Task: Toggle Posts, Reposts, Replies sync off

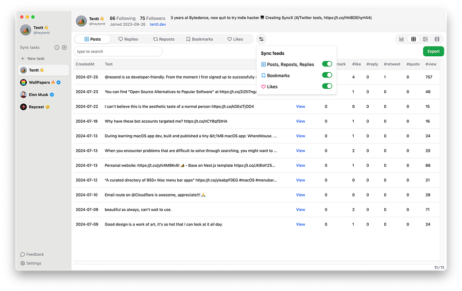Action: point(327,64)
